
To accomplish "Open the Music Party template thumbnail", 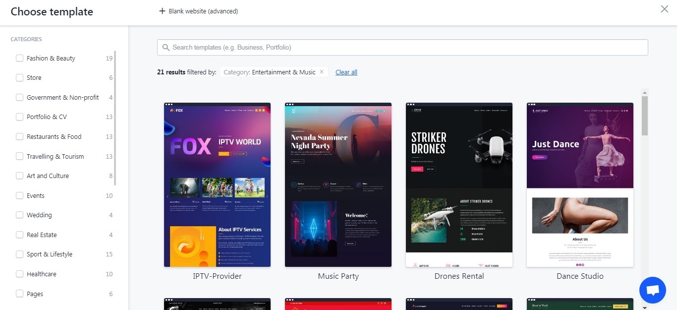I will coord(338,185).
